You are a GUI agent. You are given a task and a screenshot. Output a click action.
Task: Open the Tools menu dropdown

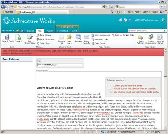pos(155,12)
